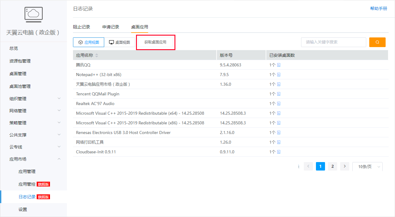Screen dimensions: 395x217
Task: Click the keyword search input field
Action: pos(333,42)
